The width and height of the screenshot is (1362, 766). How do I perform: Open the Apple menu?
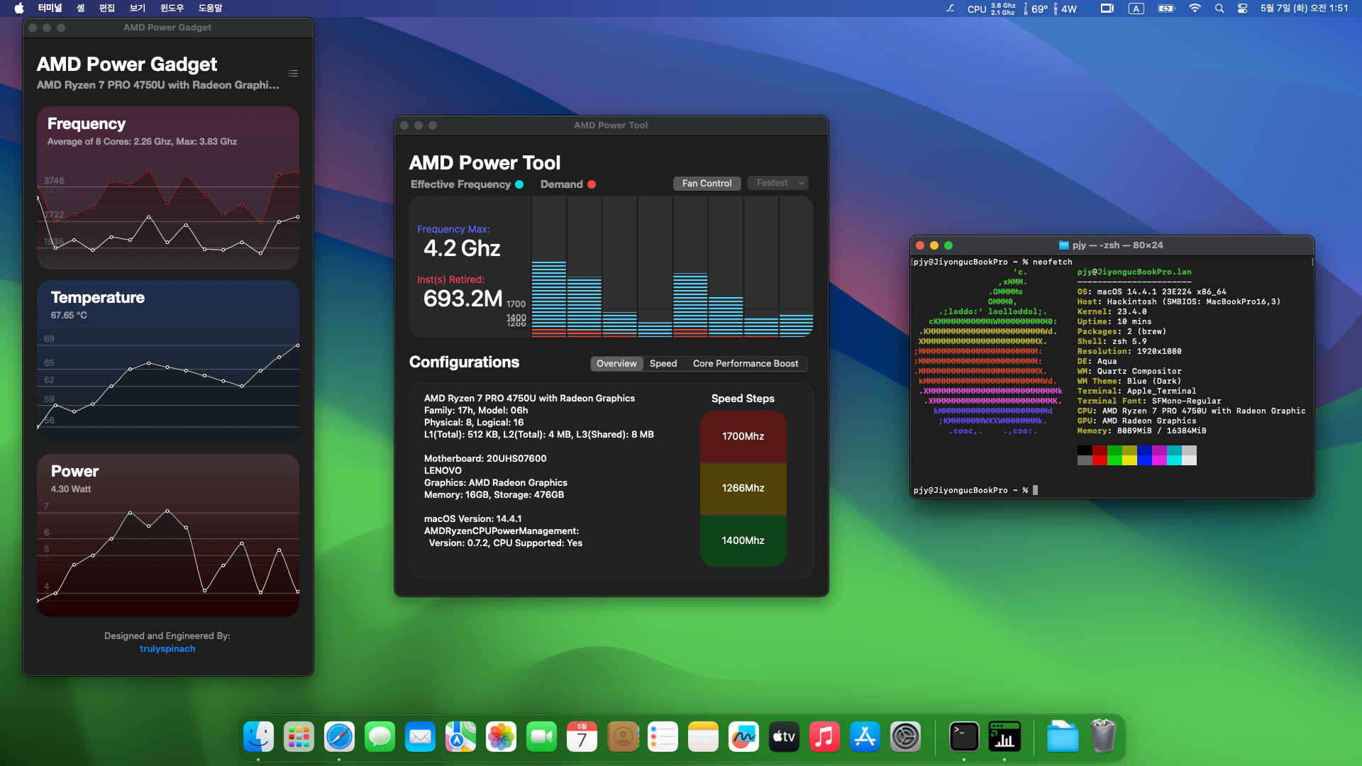pos(19,9)
